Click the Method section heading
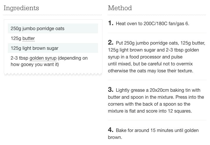210x145 pixels. pos(120,8)
